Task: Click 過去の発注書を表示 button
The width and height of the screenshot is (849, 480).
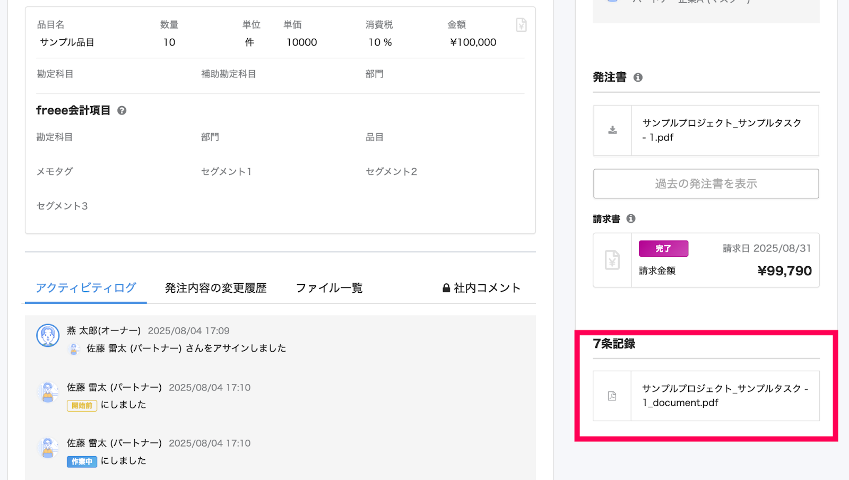Action: [706, 184]
